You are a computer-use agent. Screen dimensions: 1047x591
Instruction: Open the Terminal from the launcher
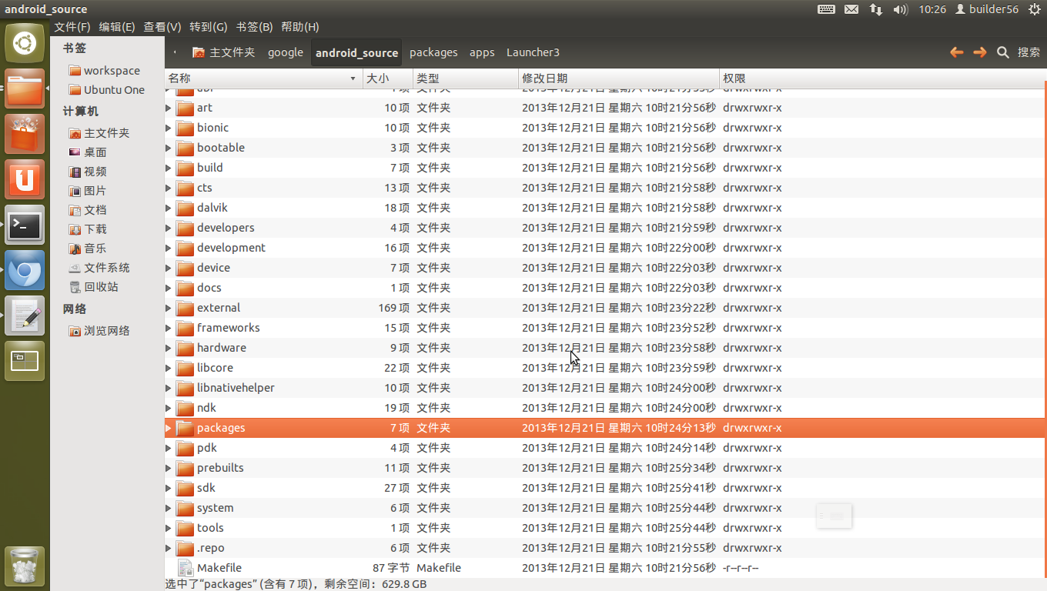pos(25,225)
